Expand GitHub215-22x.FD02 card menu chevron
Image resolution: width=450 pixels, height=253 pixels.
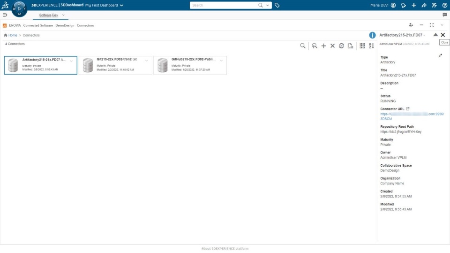pos(221,61)
